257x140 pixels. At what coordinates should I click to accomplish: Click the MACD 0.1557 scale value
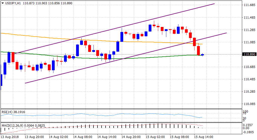click(x=248, y=125)
